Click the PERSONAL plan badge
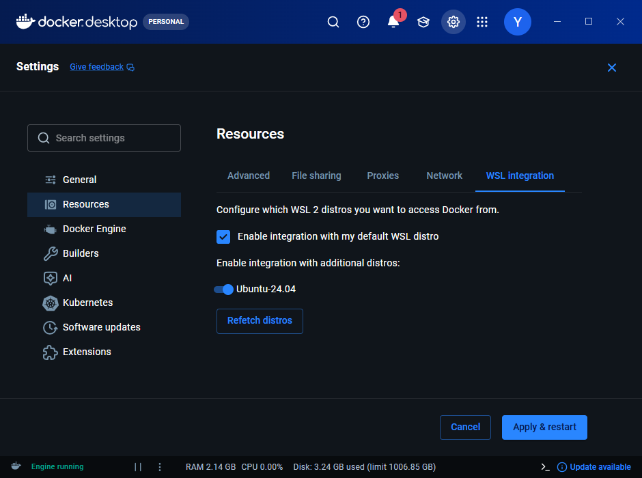 (166, 22)
